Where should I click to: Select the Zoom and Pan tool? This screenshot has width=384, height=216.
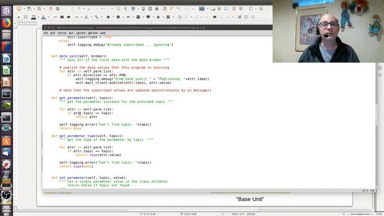[25, 17]
